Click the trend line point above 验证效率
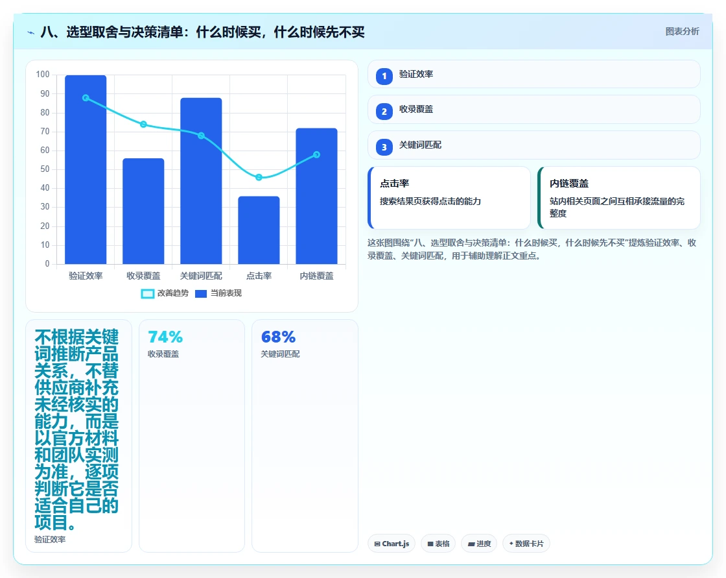Viewport: 726px width, 578px height. coord(86,98)
